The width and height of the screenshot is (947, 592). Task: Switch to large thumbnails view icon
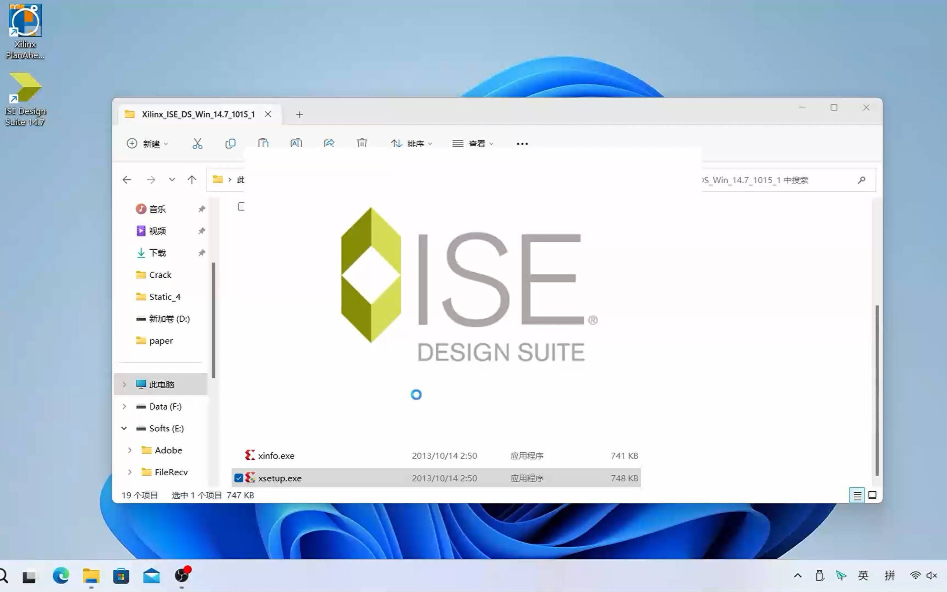(872, 495)
